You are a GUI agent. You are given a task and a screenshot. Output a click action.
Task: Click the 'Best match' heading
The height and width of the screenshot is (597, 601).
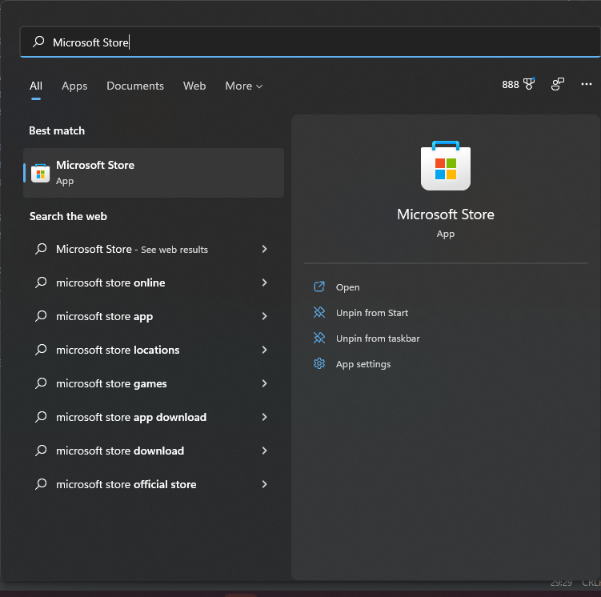(57, 131)
